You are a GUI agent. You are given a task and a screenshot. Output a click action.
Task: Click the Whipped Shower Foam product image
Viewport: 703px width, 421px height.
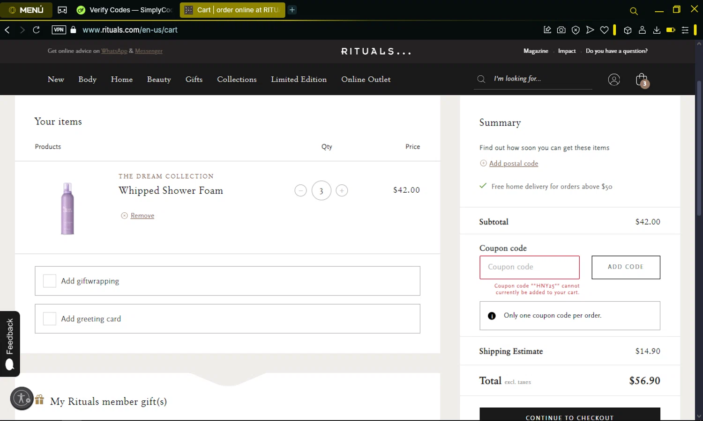[67, 208]
